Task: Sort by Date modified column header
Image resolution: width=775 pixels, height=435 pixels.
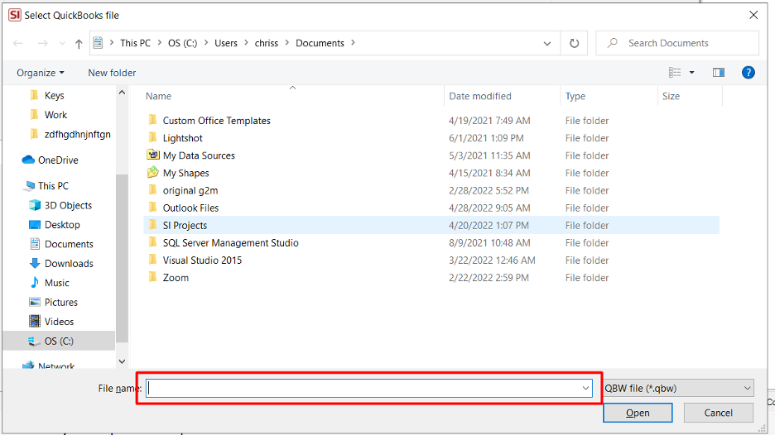Action: (x=480, y=96)
